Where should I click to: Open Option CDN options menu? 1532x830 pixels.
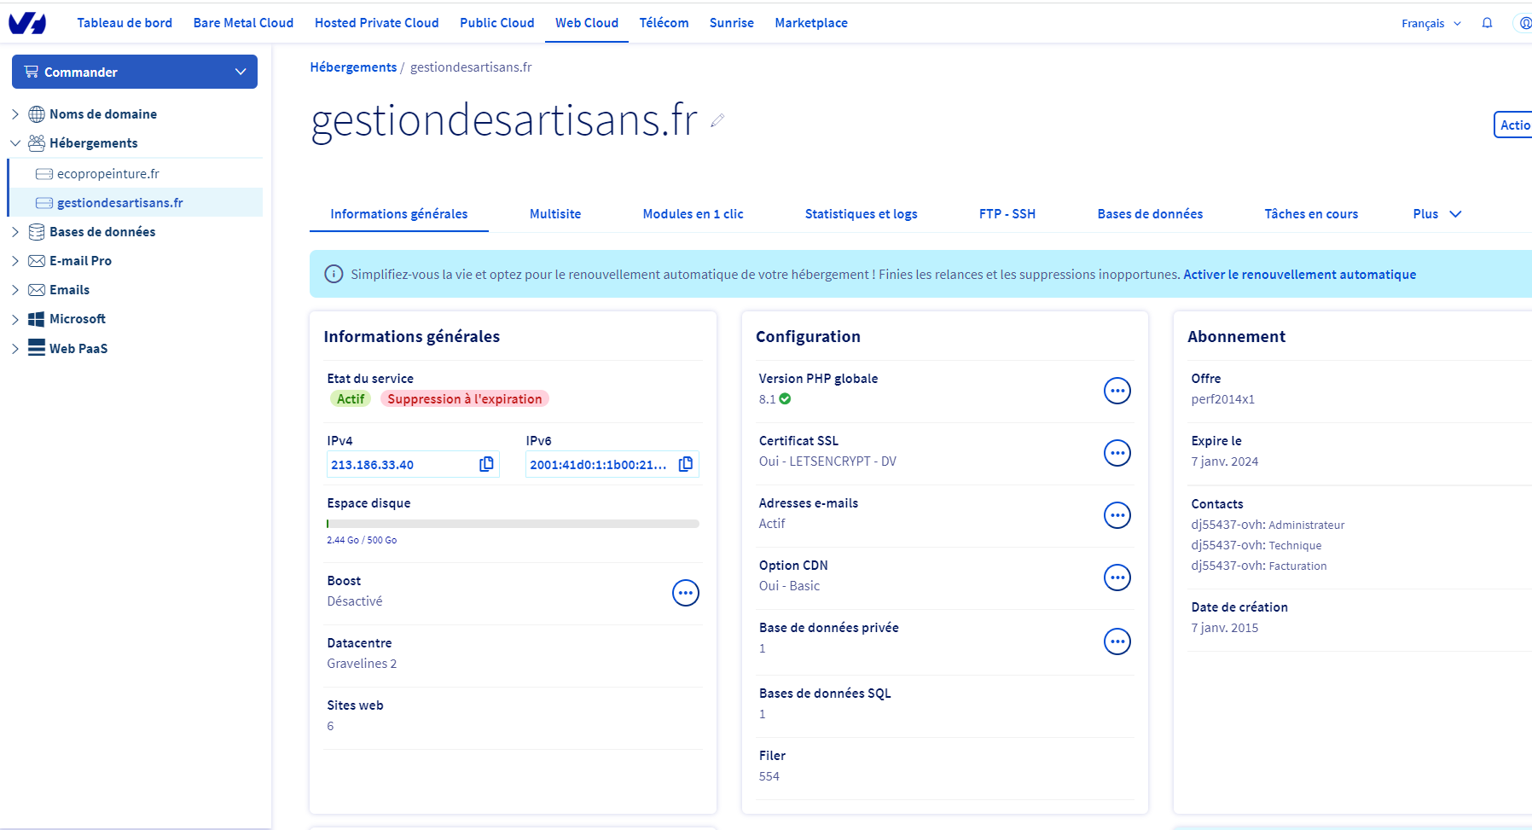click(x=1117, y=578)
